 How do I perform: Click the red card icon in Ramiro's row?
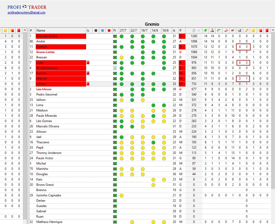(x=88, y=73)
